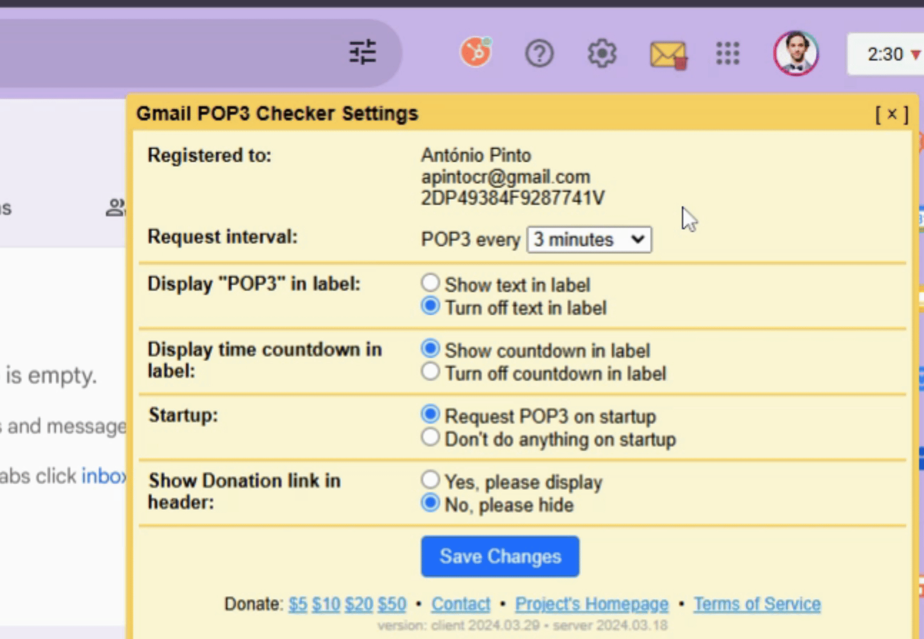Viewport: 924px width, 639px height.
Task: Open the Terms of Service link
Action: (x=757, y=604)
